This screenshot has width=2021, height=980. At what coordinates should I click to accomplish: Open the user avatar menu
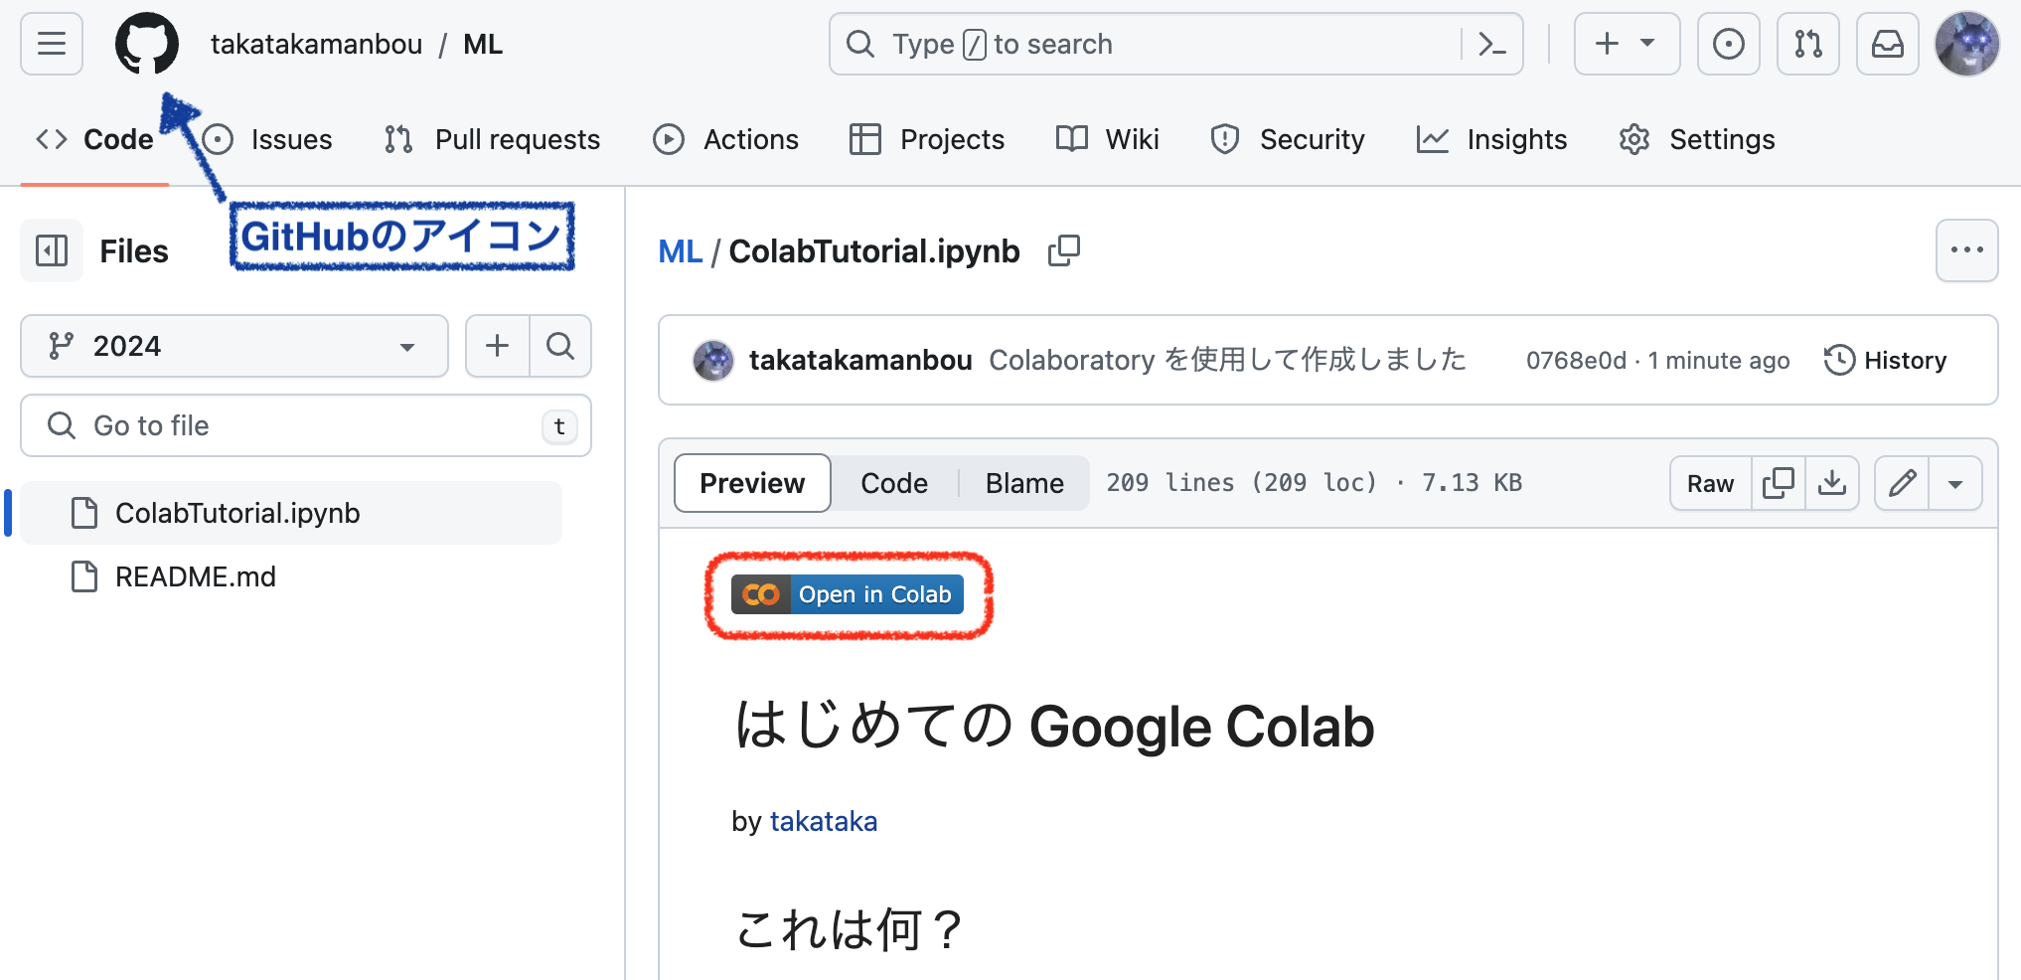[1966, 44]
